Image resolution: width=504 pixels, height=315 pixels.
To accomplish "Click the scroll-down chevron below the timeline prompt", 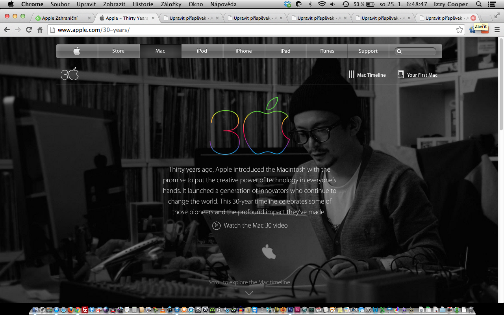I will (x=249, y=293).
